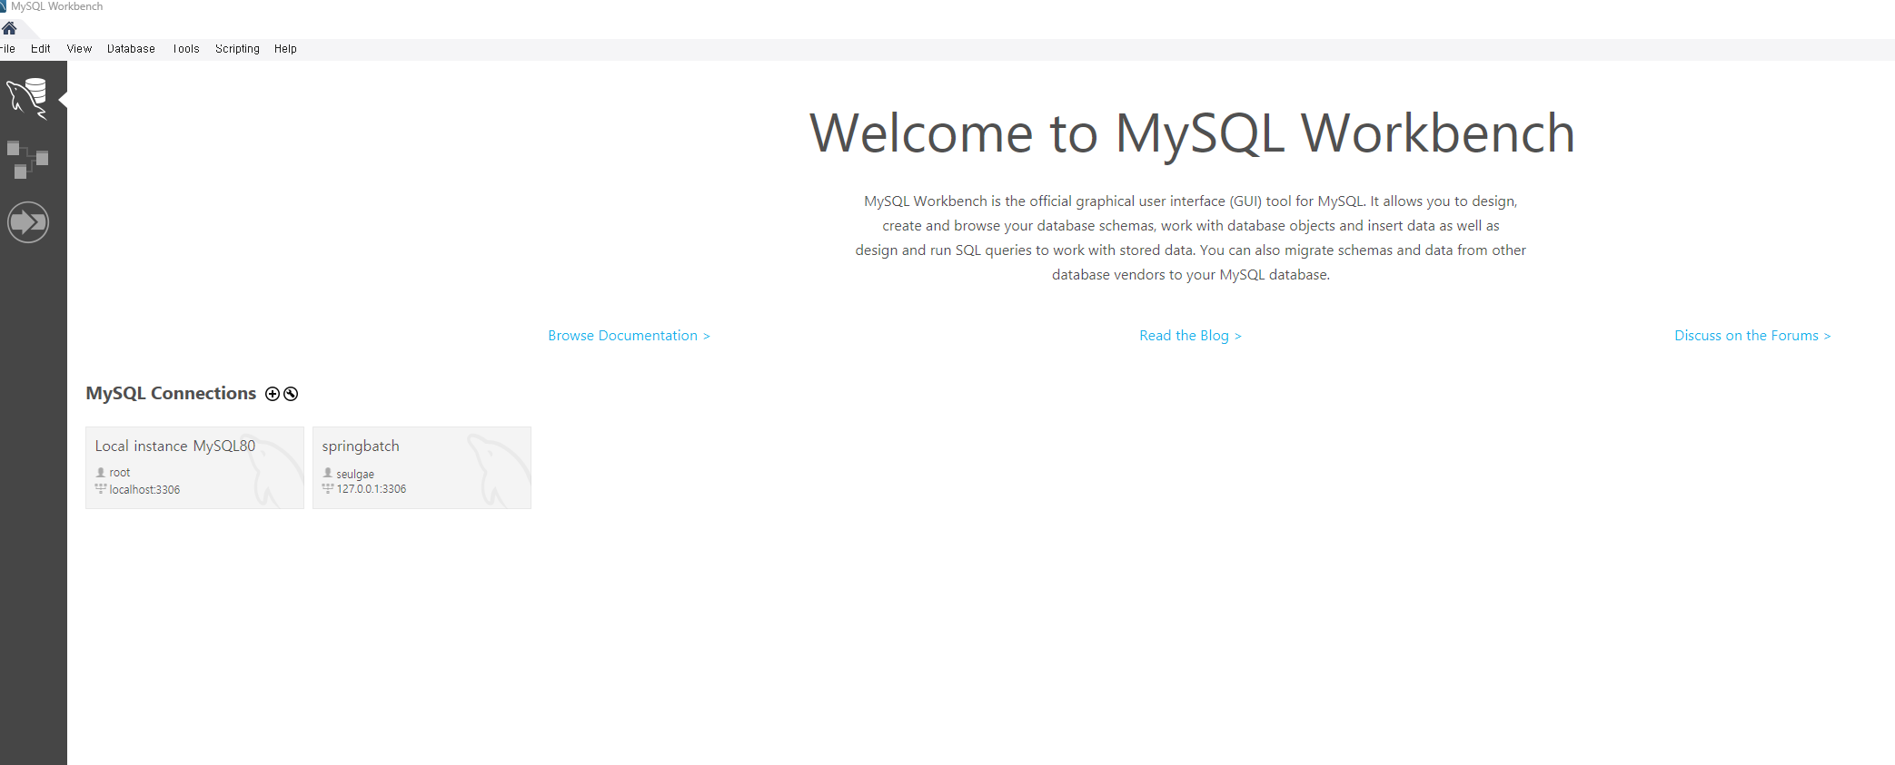Follow the Read the Blog link

click(1190, 336)
